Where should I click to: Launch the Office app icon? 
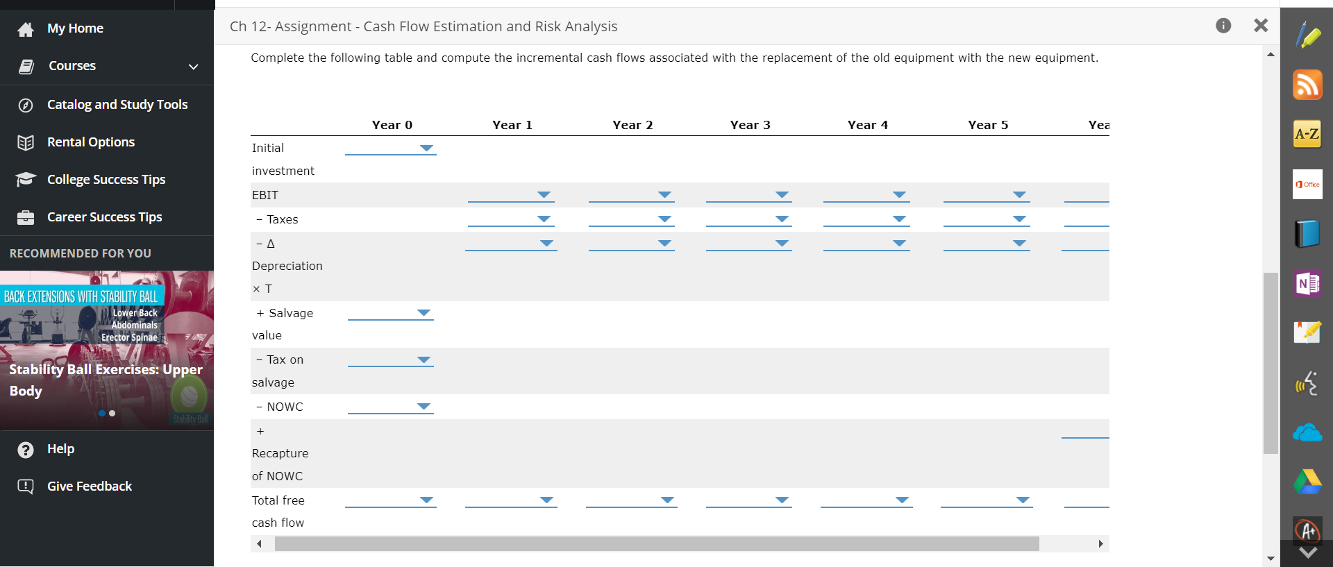point(1307,185)
